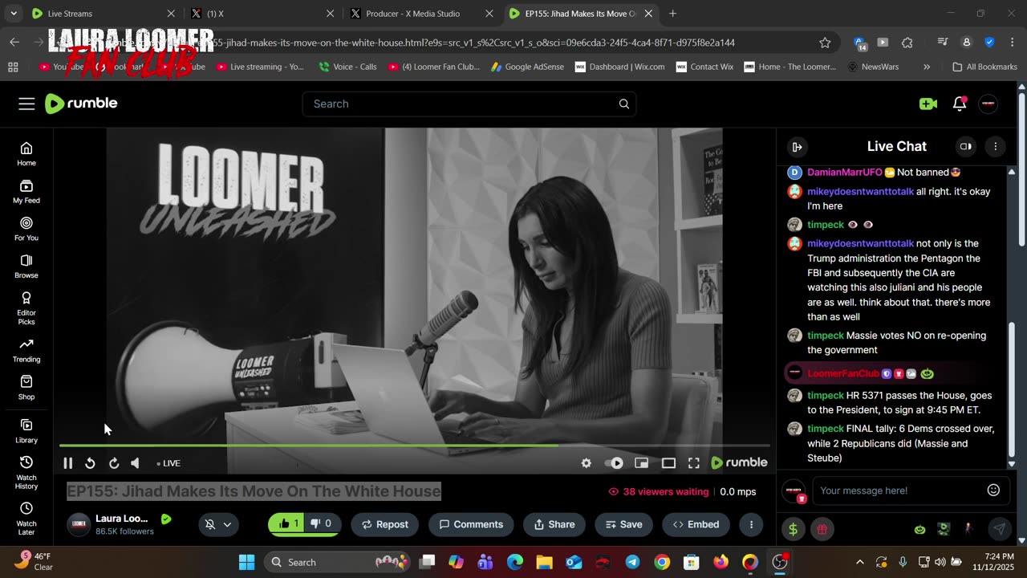Collapse the Live Chat panel

click(797, 147)
